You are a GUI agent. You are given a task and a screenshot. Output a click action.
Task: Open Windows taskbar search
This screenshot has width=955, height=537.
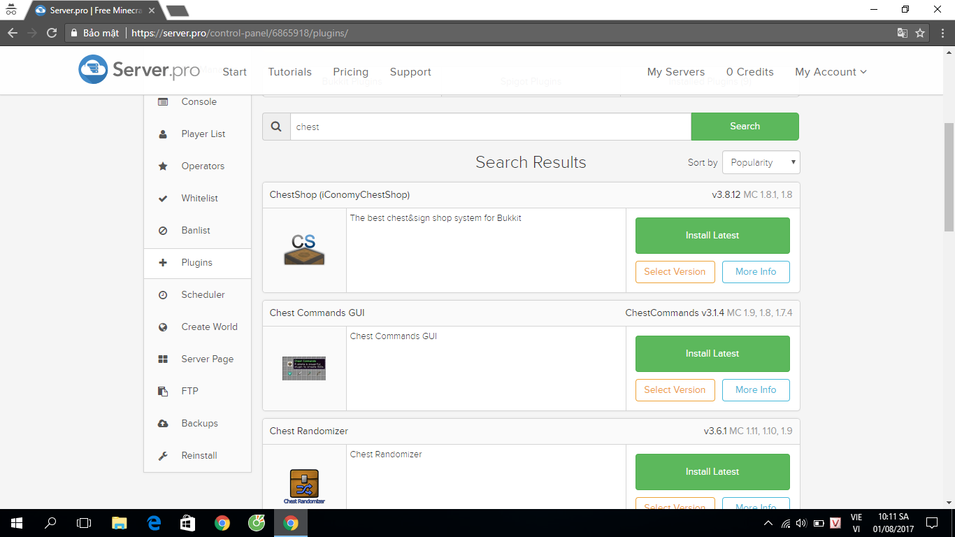click(x=50, y=523)
